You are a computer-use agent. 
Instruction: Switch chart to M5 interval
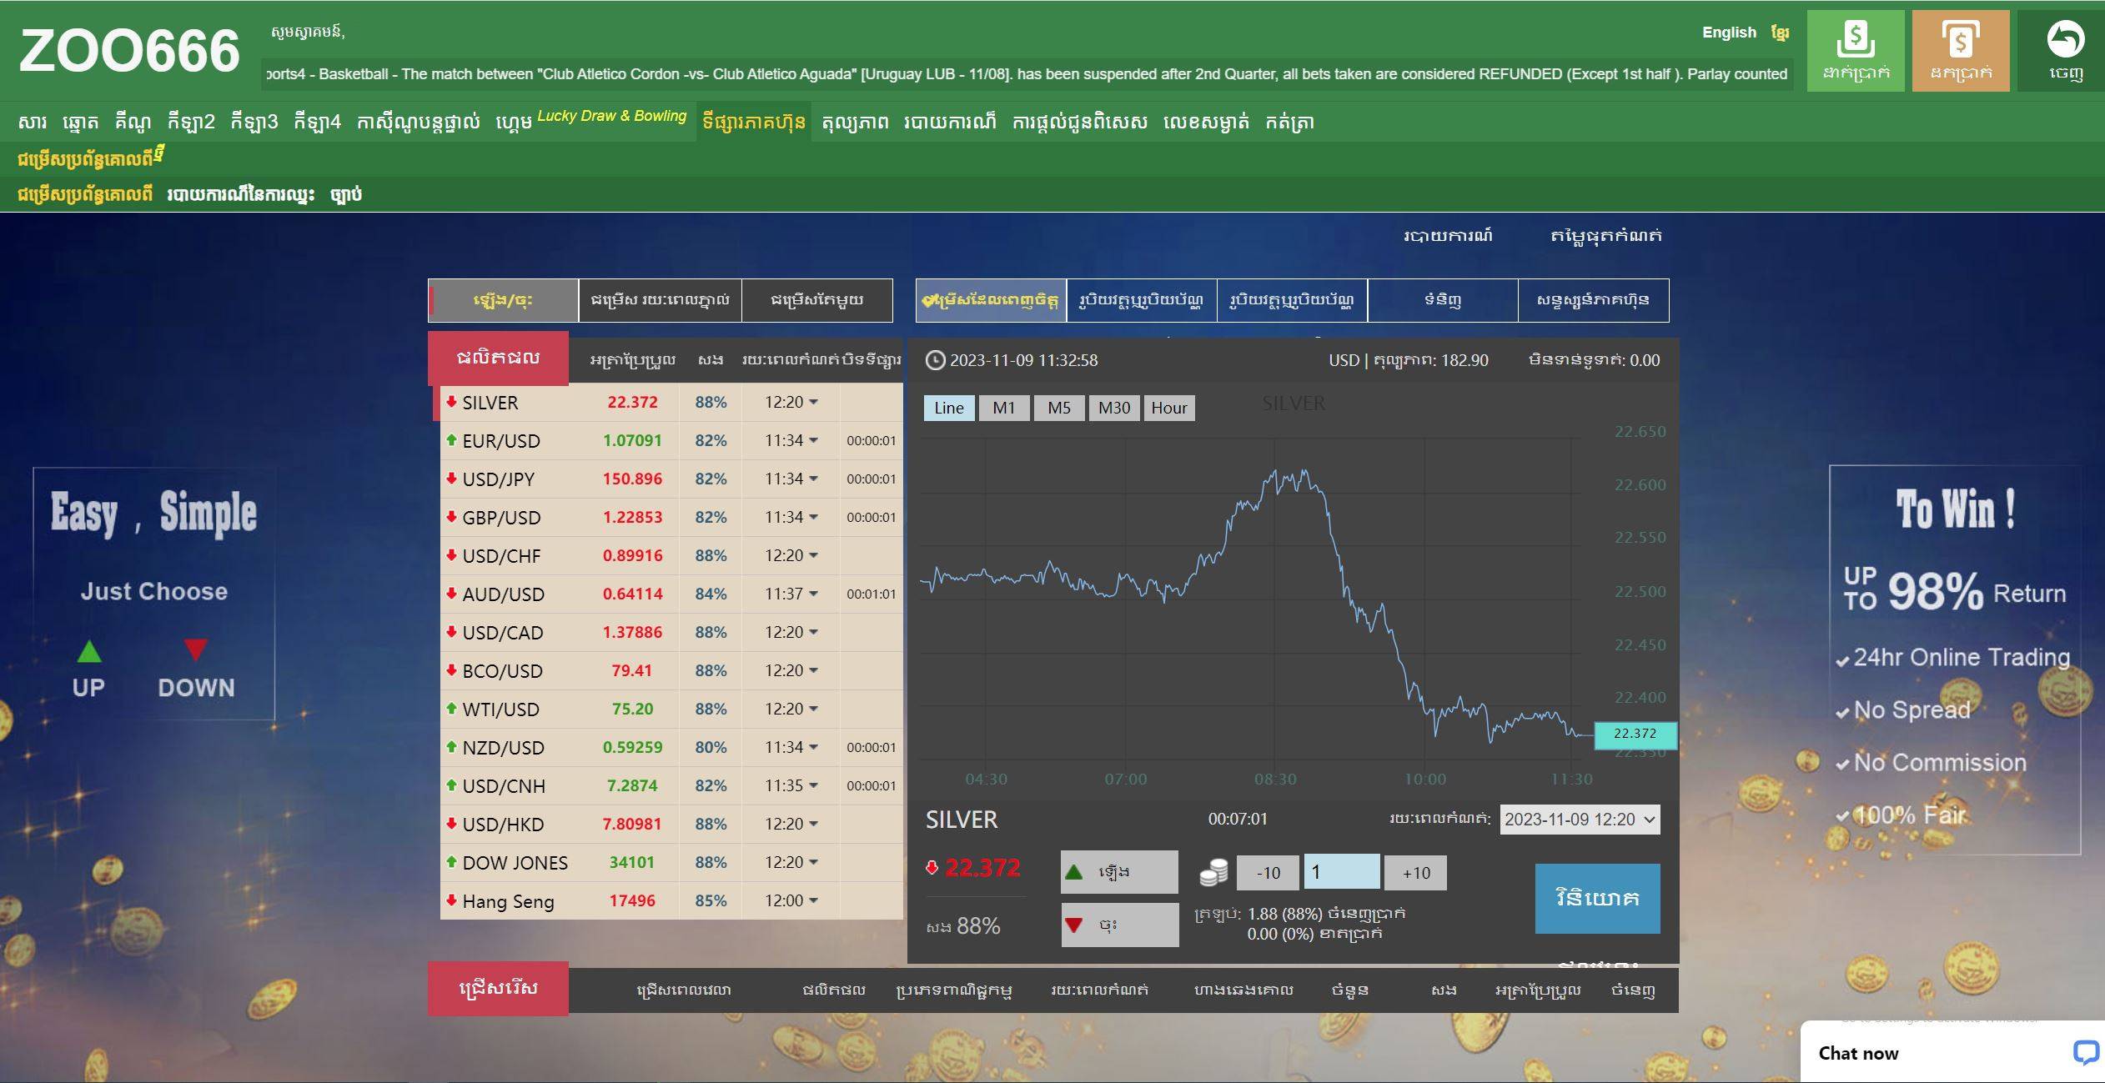point(1059,408)
